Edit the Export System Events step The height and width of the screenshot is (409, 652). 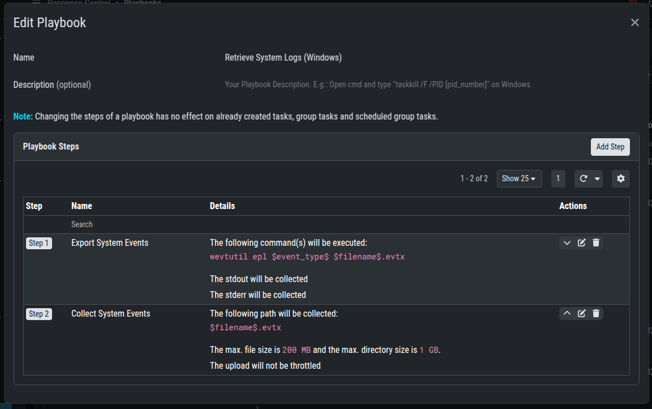click(x=581, y=243)
